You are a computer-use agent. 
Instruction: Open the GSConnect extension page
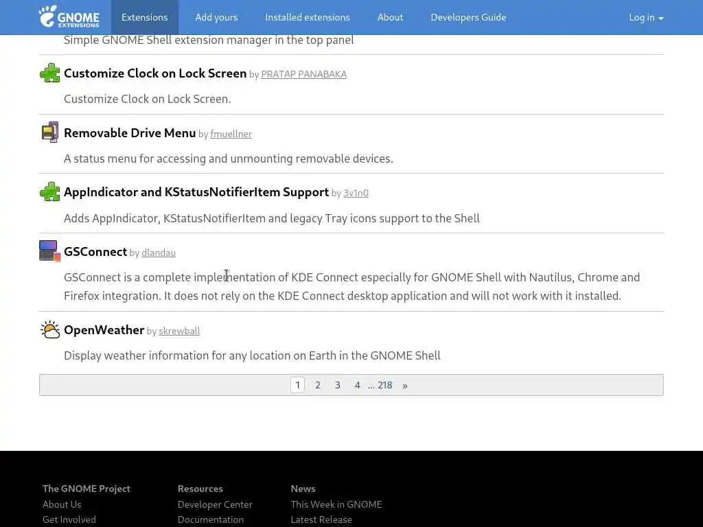click(95, 251)
